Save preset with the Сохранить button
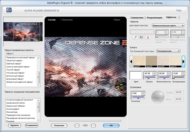Screen dimensions: 190x132 pos(31,125)
